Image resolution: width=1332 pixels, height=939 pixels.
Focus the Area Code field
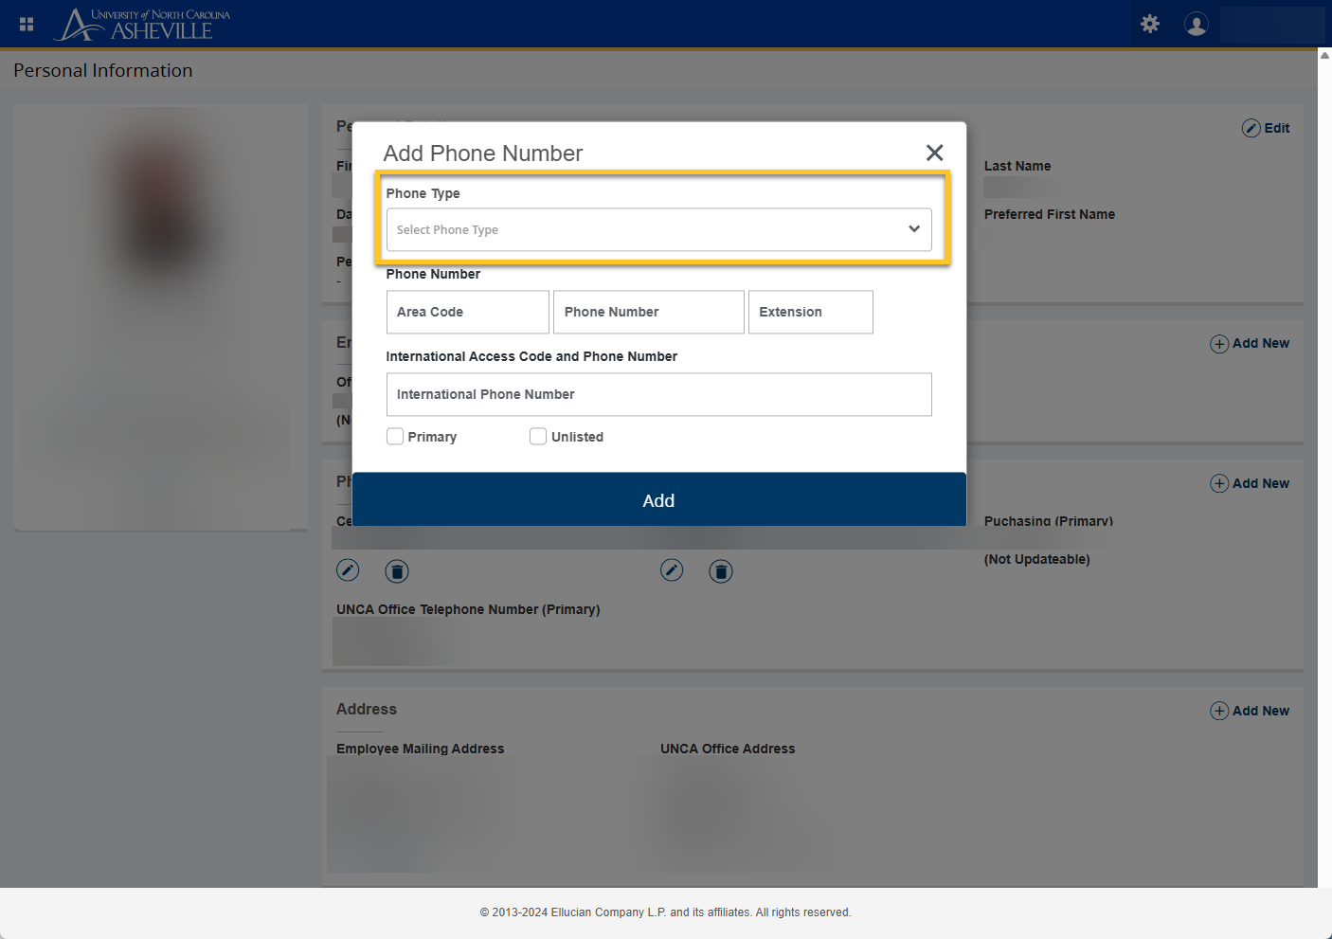(467, 312)
